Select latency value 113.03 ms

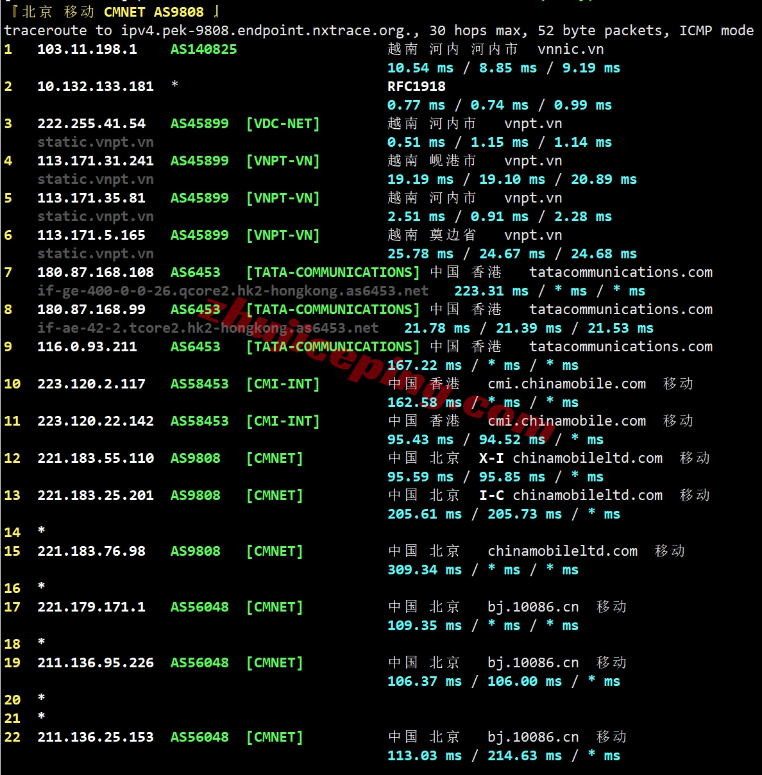[x=425, y=756]
